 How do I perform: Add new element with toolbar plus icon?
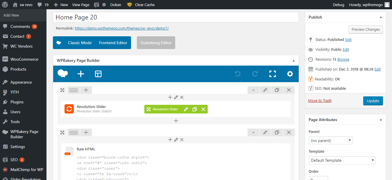click(x=81, y=74)
